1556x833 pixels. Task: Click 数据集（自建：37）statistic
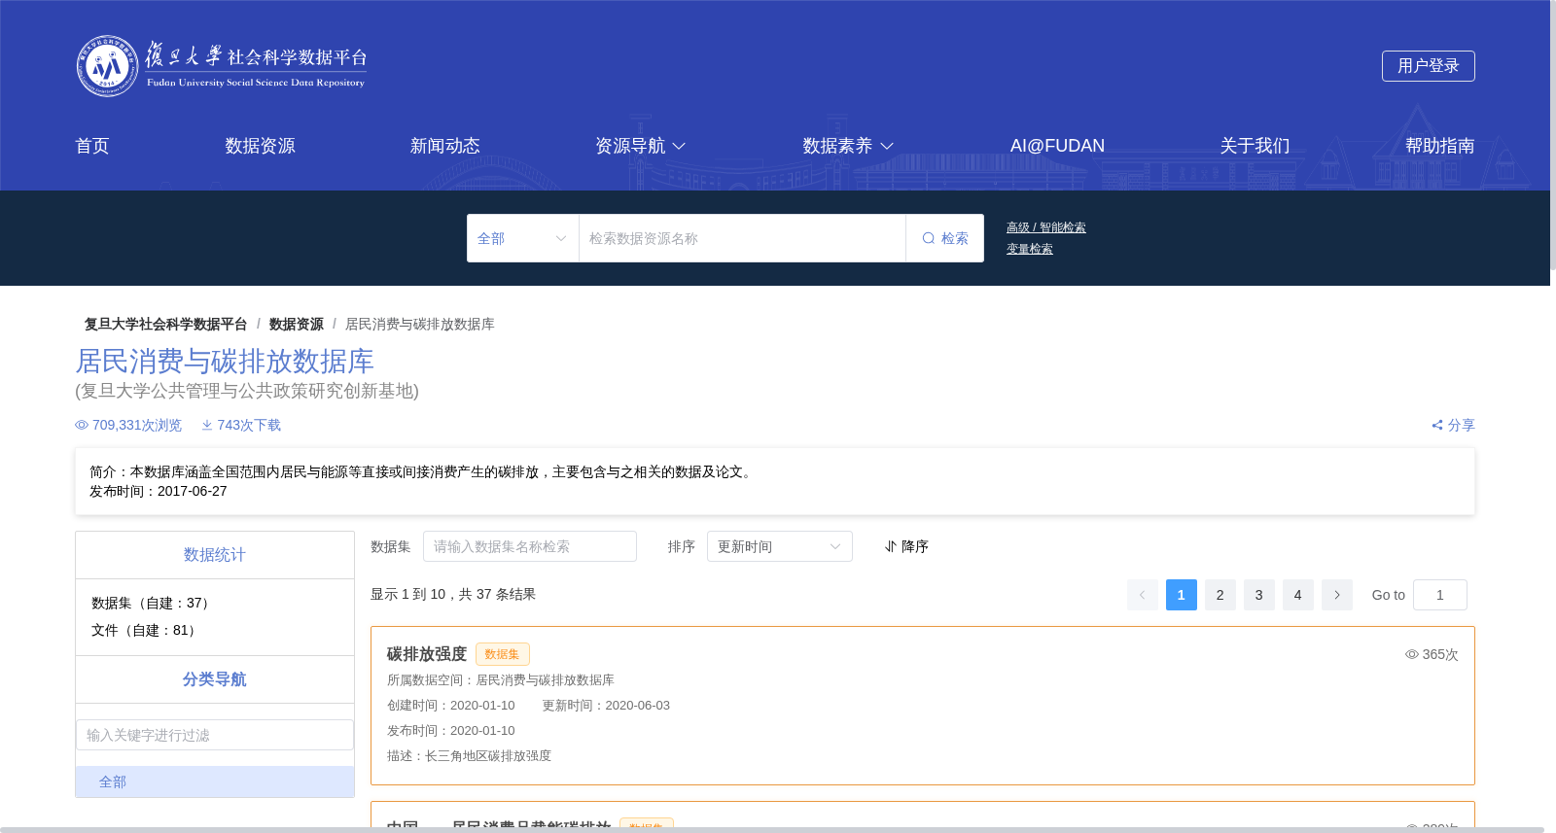(153, 603)
